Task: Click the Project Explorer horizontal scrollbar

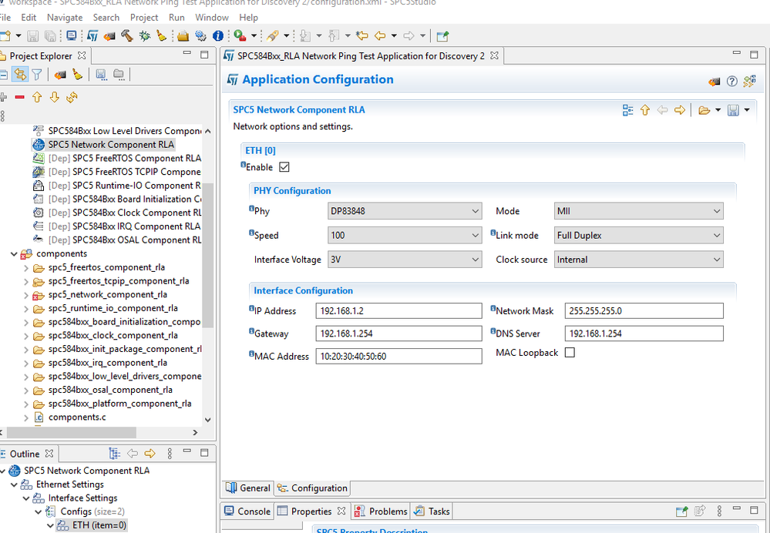Action: (x=71, y=432)
